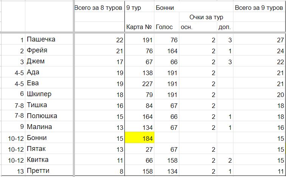Select the Бонни header cell at top
The height and width of the screenshot is (177, 286).
[166, 8]
